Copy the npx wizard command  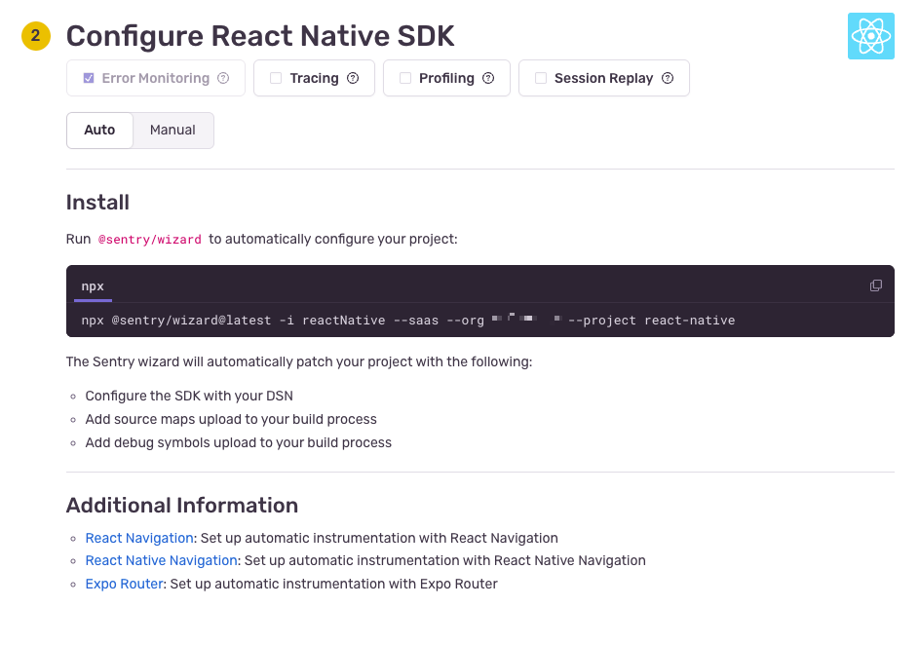875,285
